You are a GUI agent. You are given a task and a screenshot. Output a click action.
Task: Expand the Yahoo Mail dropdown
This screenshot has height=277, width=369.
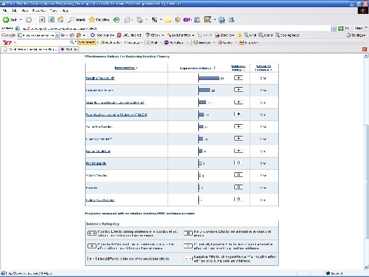160,43
